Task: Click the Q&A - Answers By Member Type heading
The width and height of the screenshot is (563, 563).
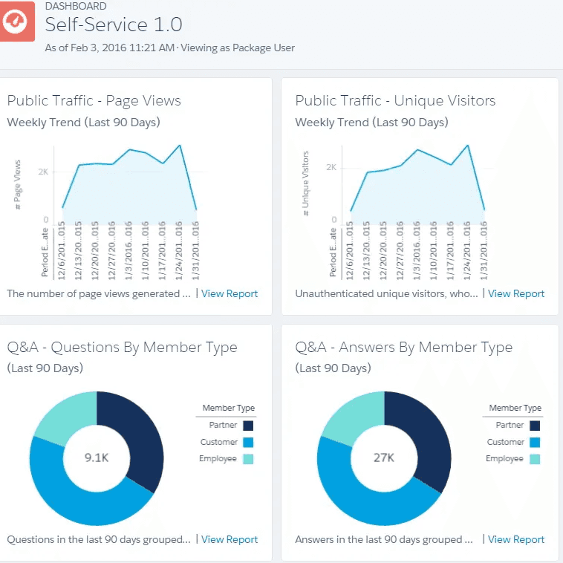Action: [x=403, y=347]
